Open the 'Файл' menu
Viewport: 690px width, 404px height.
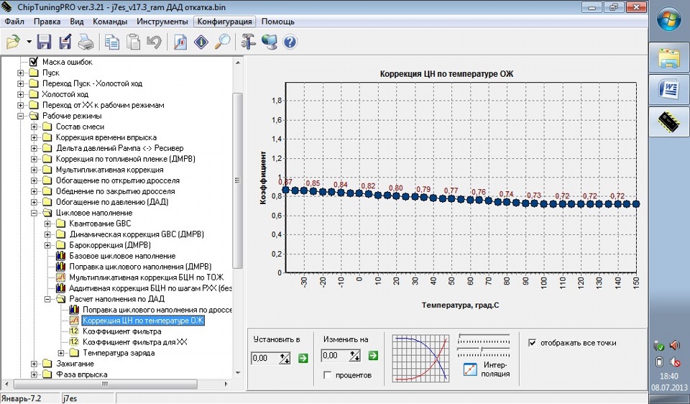pyautogui.click(x=14, y=22)
